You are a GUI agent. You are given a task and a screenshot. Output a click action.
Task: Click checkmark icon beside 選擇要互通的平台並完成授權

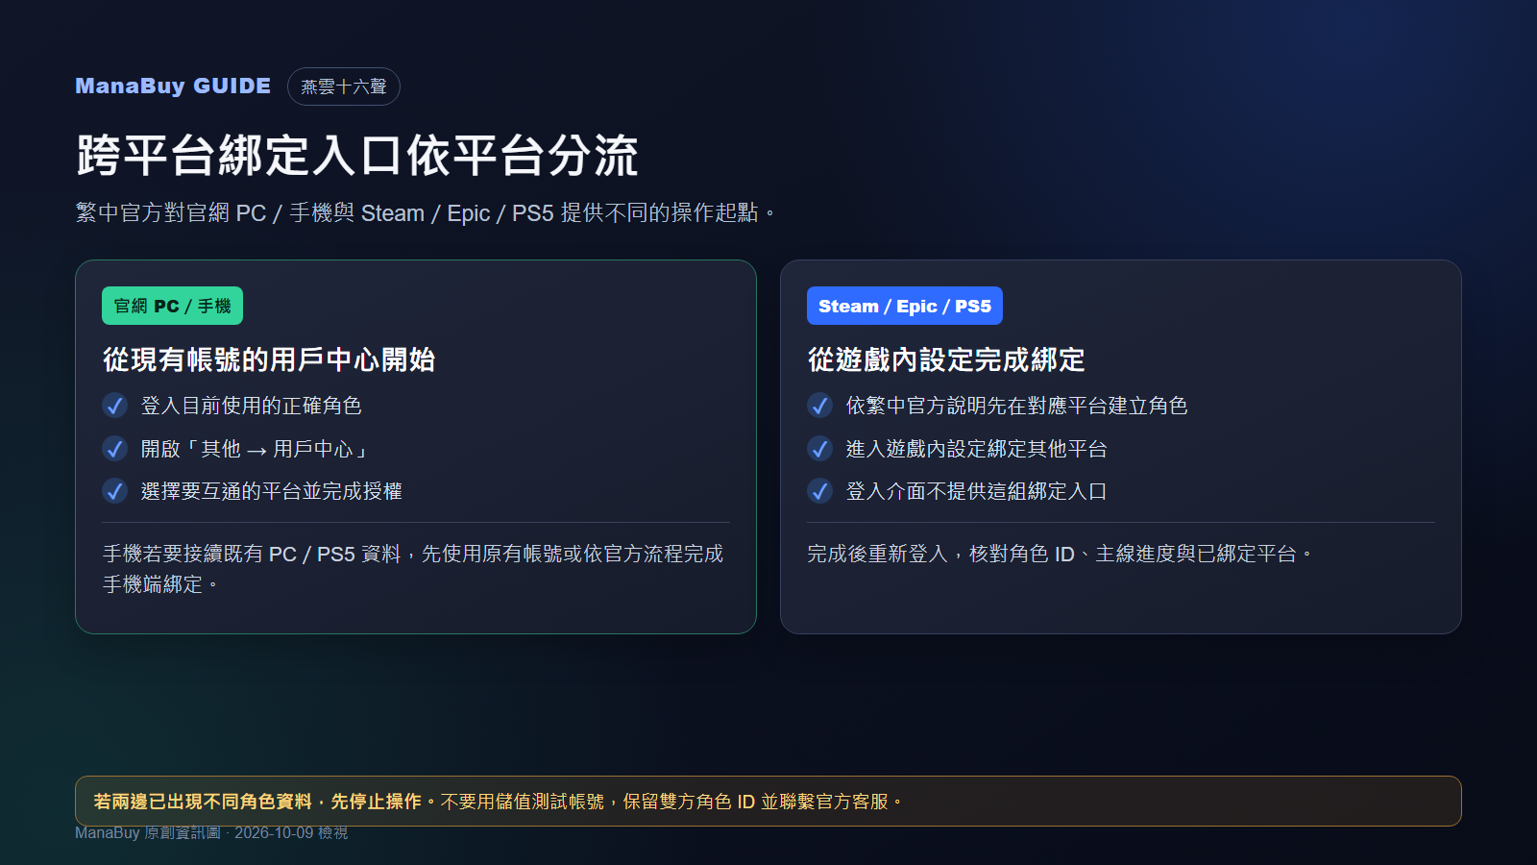[115, 491]
